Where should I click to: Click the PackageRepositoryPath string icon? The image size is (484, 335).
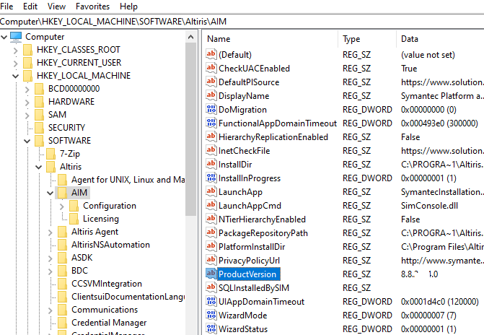click(211, 232)
